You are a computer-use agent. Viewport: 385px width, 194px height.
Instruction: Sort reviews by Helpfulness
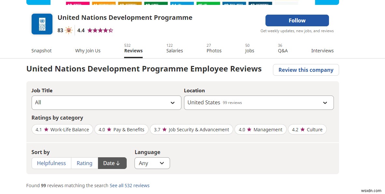point(51,163)
